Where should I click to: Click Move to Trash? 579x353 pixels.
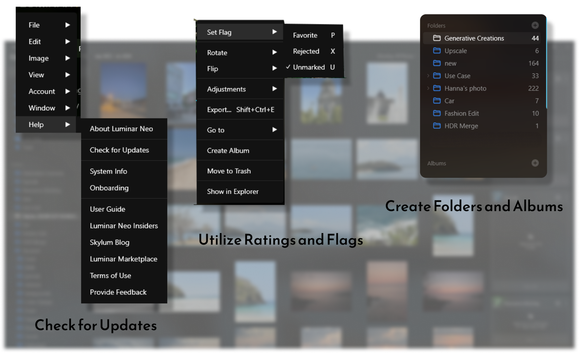228,171
